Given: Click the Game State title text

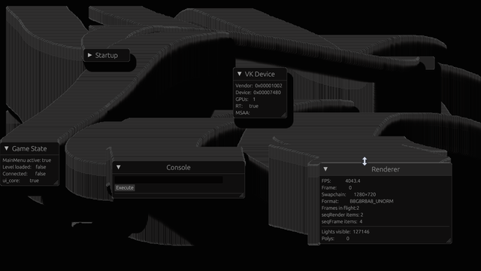Looking at the screenshot, I should click(x=29, y=149).
